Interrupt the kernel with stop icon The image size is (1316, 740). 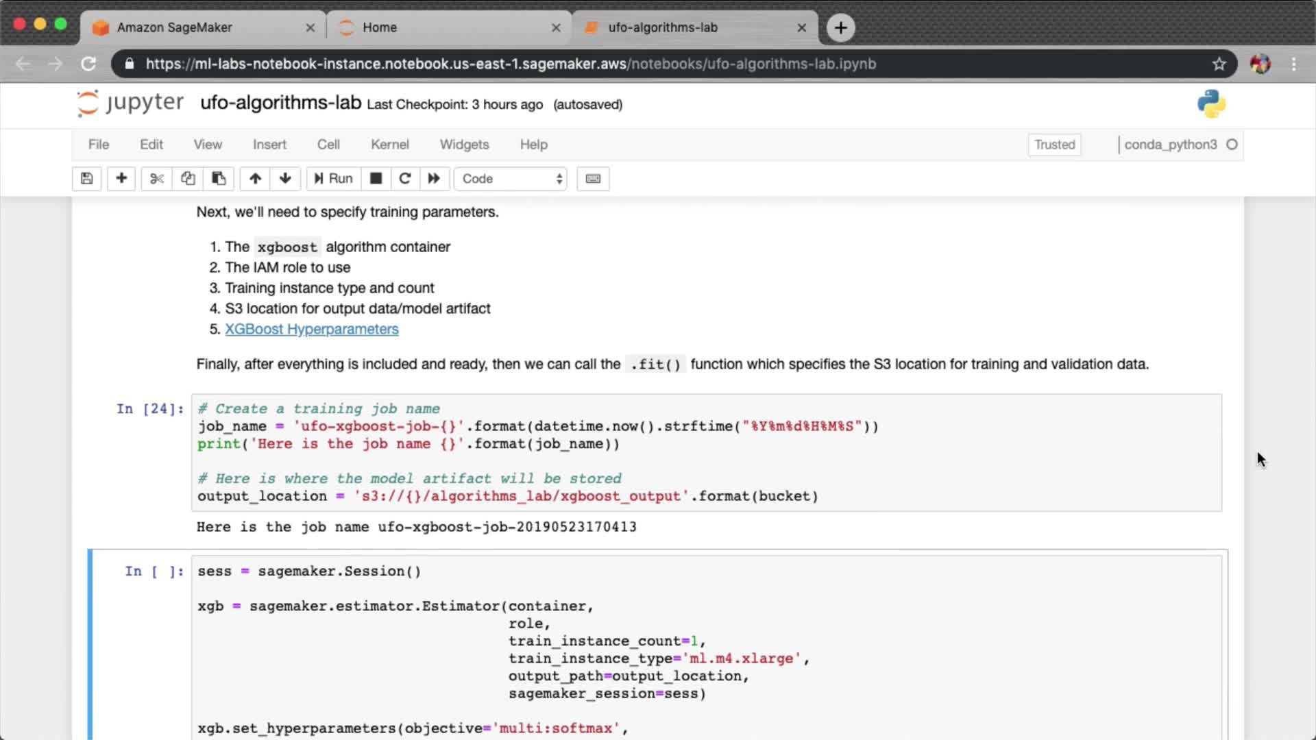pos(376,179)
